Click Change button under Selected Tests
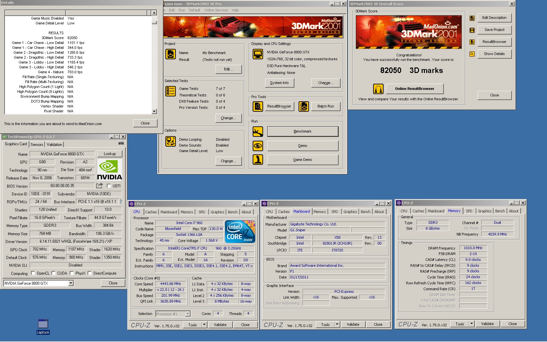The width and height of the screenshot is (547, 342). pos(228,118)
